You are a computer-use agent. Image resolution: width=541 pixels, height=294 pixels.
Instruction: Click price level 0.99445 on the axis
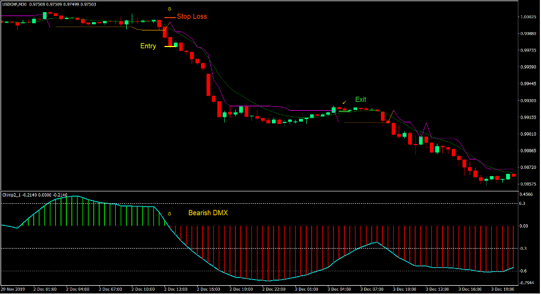(x=528, y=84)
